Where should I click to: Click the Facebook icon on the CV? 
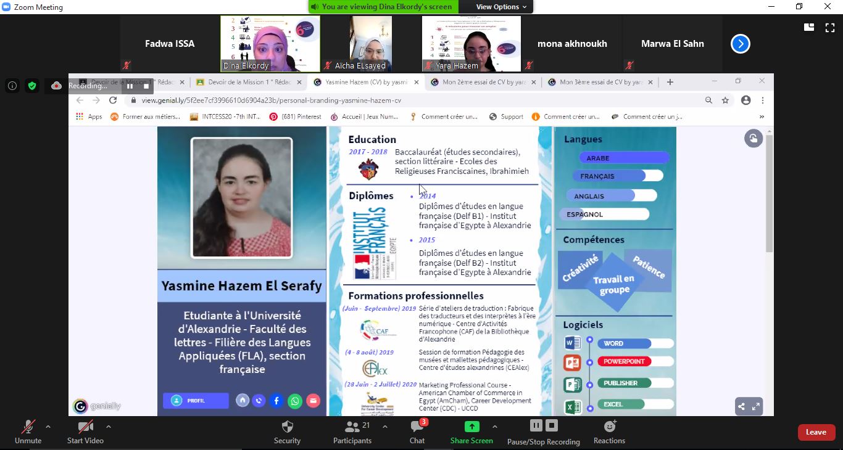click(x=276, y=401)
